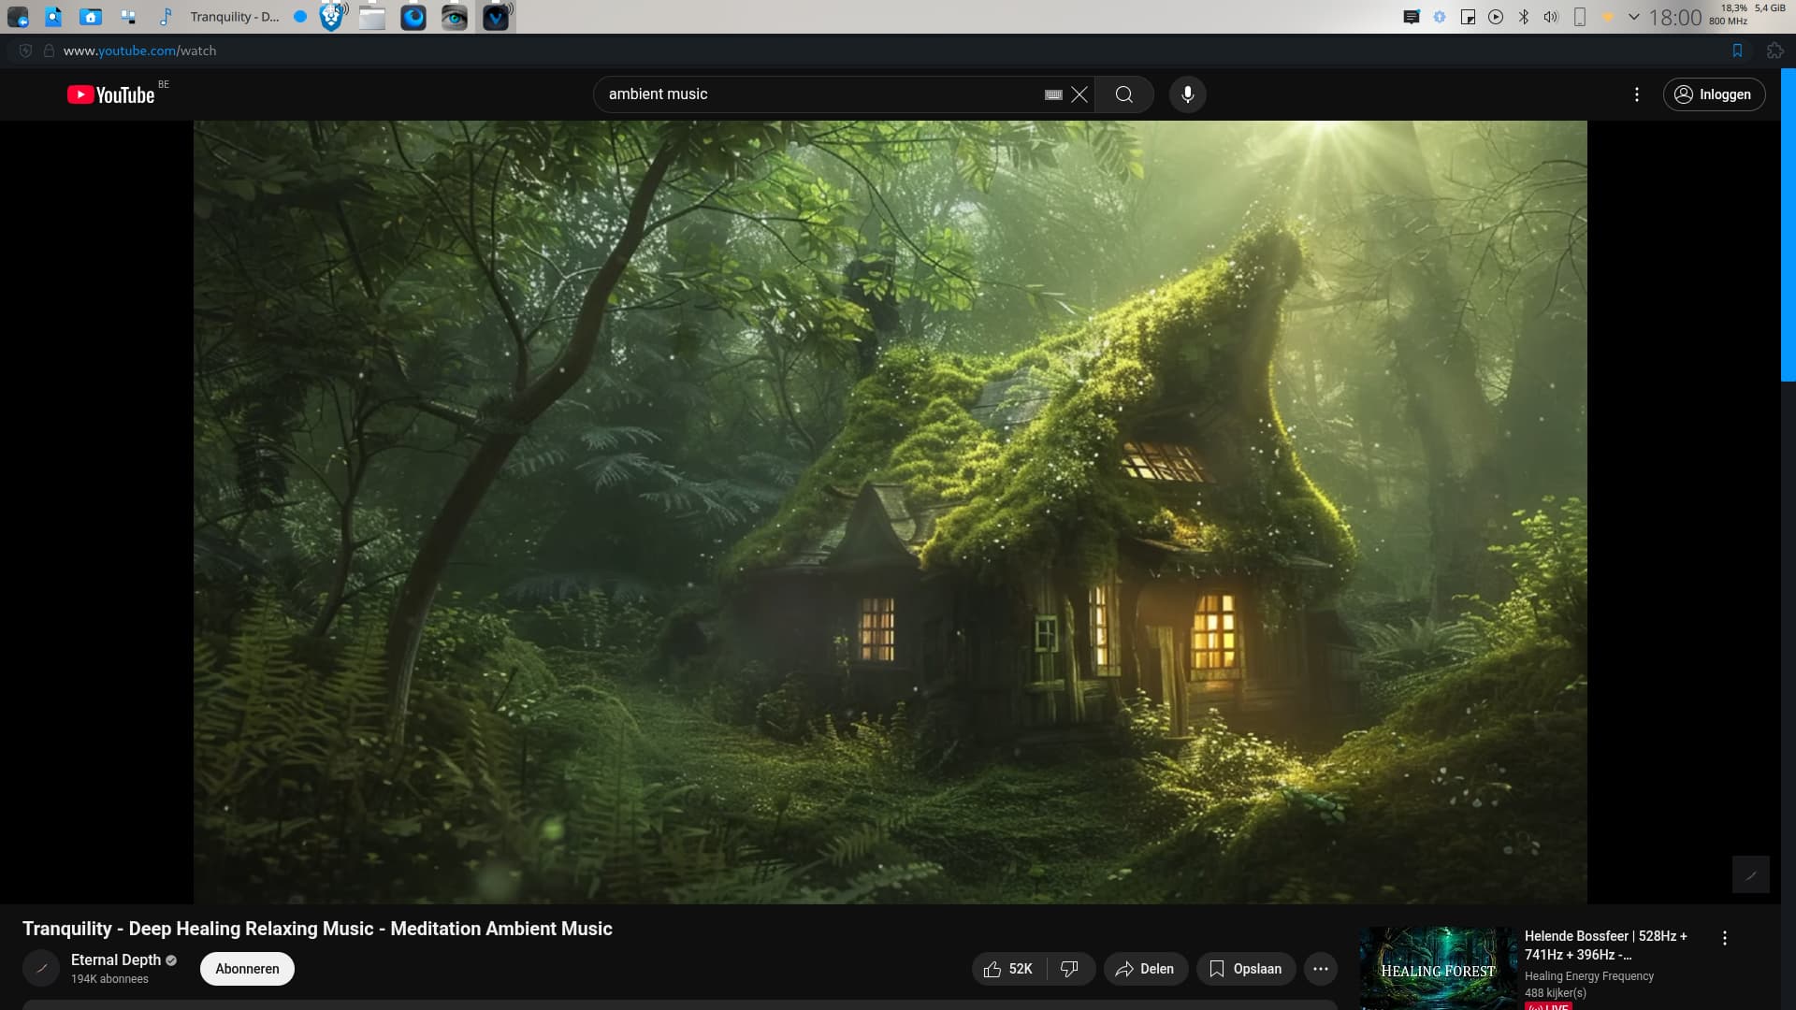This screenshot has width=1796, height=1010.
Task: Dislike the video with thumbs down
Action: click(1070, 969)
